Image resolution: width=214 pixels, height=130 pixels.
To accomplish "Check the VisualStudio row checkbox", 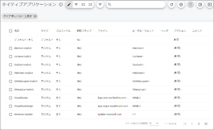I will pyautogui.click(x=11, y=98).
